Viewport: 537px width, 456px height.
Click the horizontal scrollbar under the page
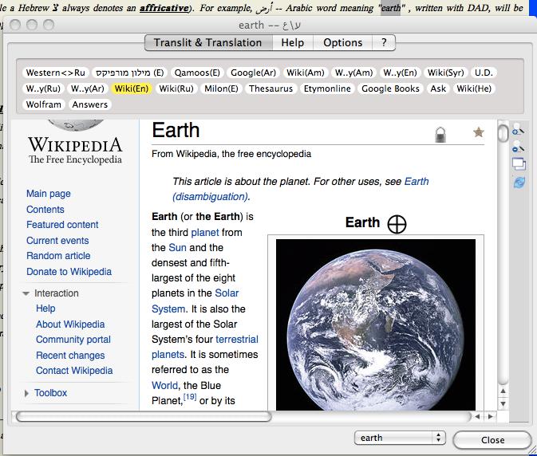[x=144, y=416]
